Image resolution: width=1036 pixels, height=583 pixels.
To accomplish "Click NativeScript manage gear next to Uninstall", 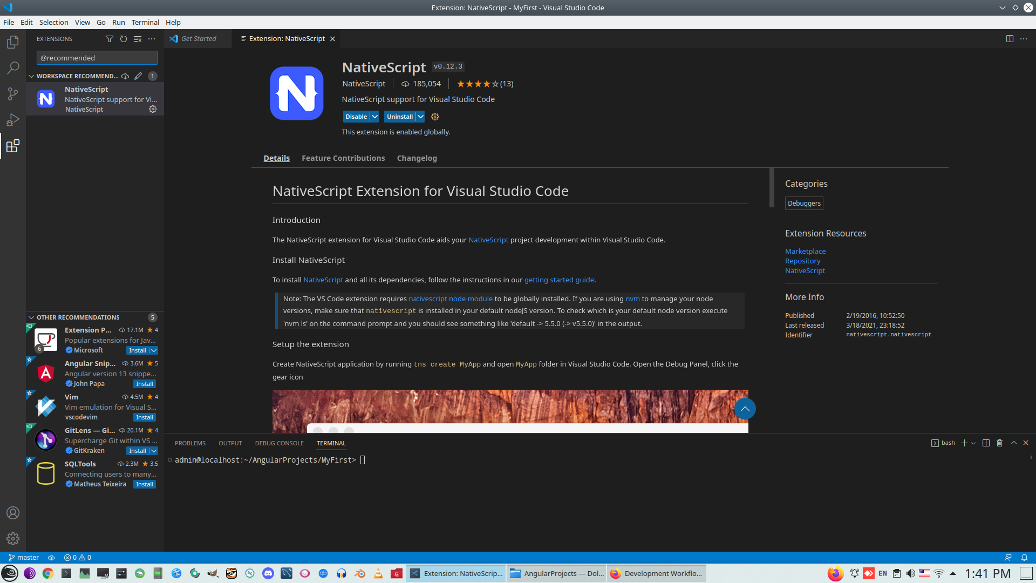I will pyautogui.click(x=435, y=117).
